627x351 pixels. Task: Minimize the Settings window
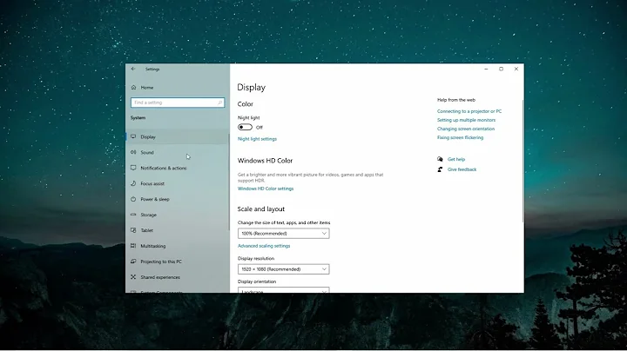tap(486, 69)
